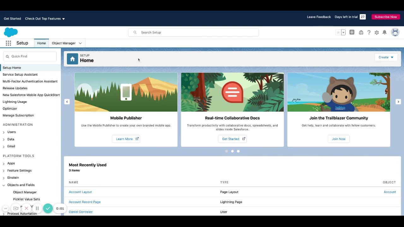Open the Account object link
The width and height of the screenshot is (404, 227).
(390, 192)
